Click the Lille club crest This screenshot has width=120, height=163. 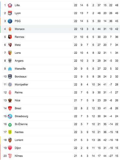coord(10,5)
